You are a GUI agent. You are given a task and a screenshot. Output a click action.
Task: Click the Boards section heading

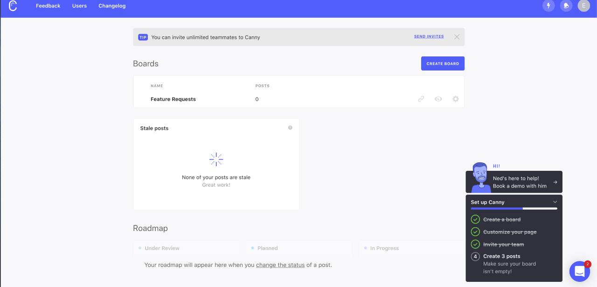click(x=146, y=63)
